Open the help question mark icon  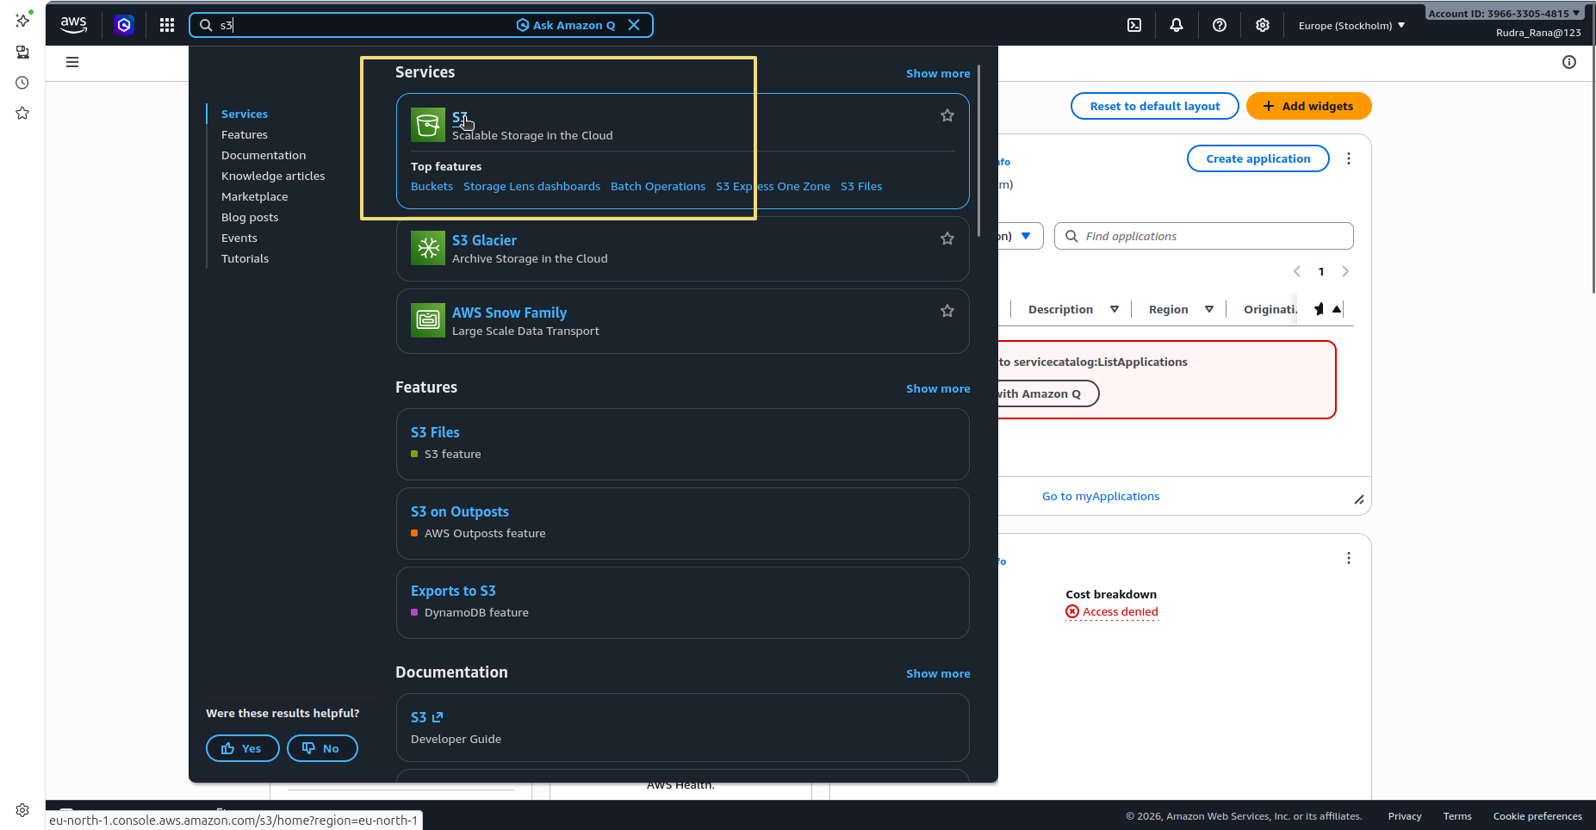(1220, 25)
